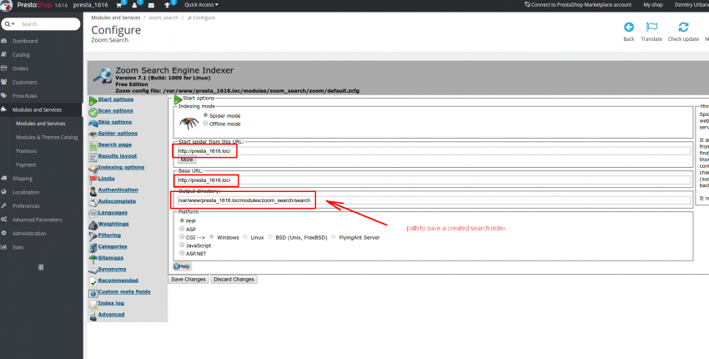
Task: Open the customers person icon in top bar
Action: 135,5
